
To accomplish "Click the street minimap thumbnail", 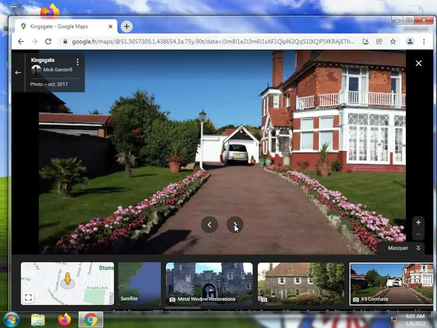I will point(67,284).
